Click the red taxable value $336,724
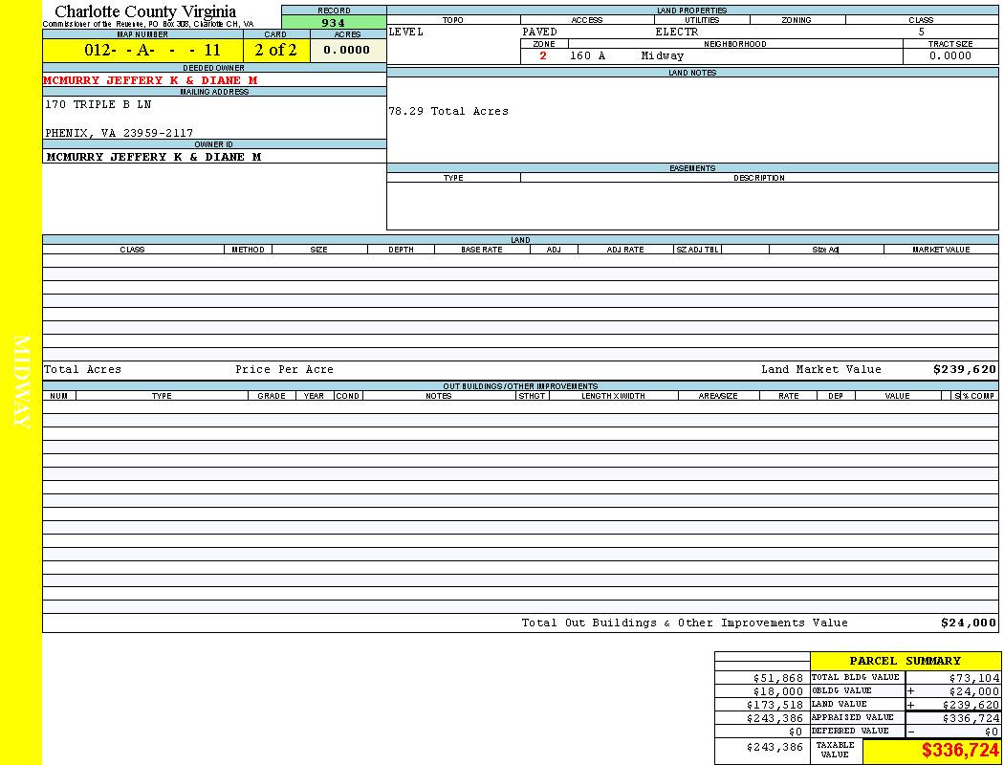 [960, 751]
